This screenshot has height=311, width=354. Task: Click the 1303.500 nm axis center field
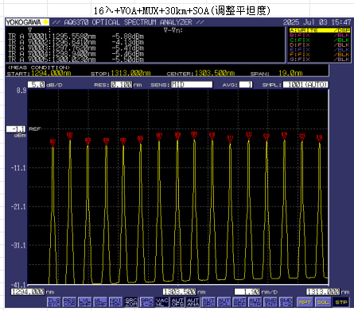click(x=180, y=292)
